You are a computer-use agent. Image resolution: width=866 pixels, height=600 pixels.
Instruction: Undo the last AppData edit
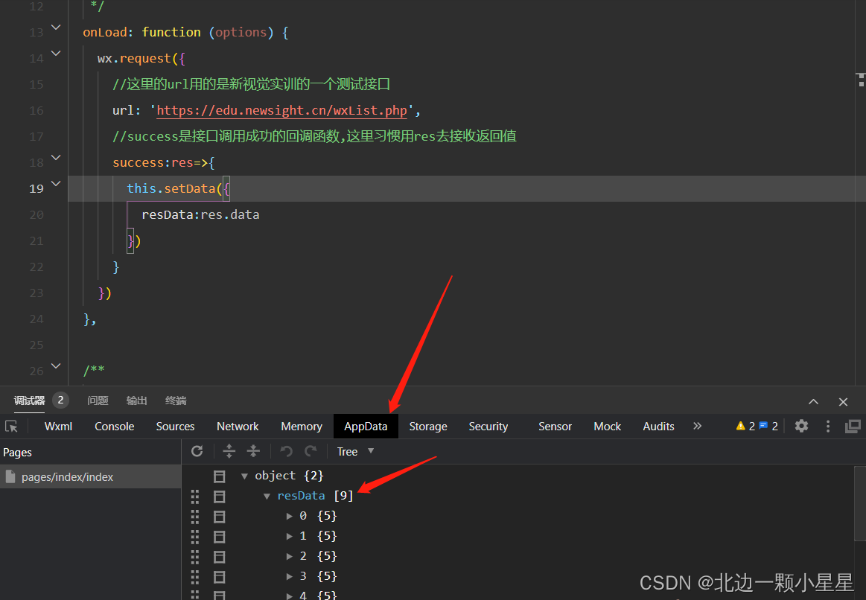(286, 452)
